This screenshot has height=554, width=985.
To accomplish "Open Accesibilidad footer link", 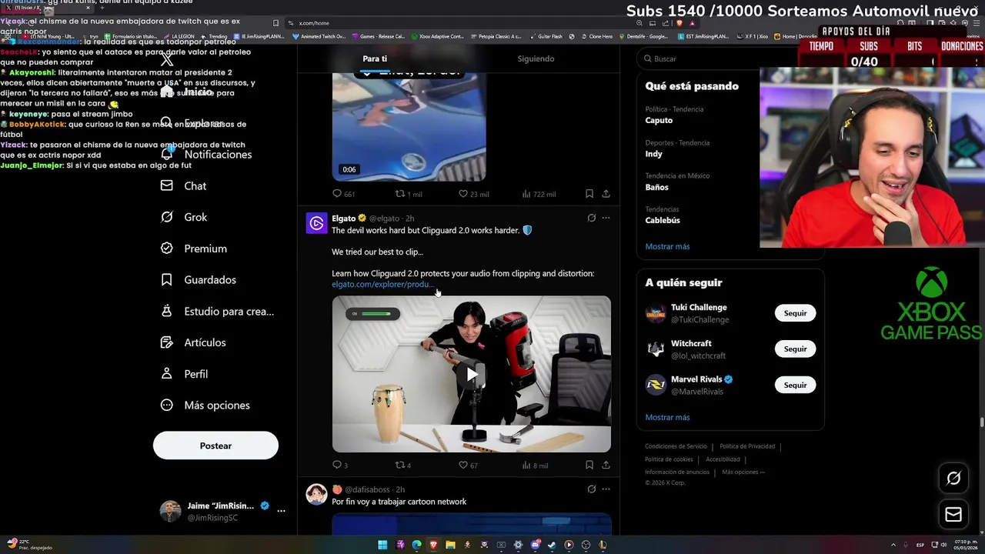I will click(723, 459).
